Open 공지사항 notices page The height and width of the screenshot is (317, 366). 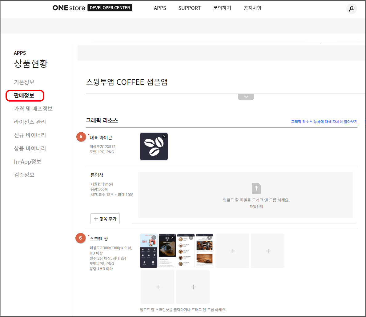[252, 8]
